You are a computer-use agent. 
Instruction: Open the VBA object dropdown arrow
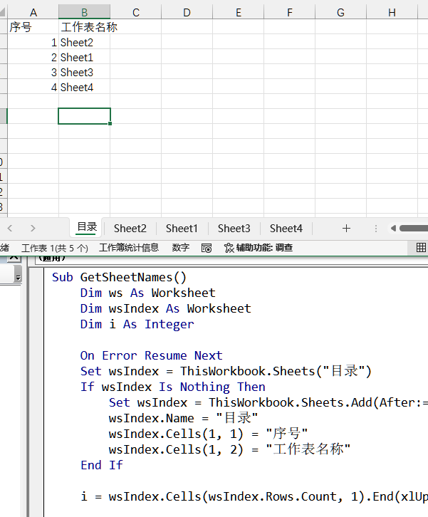pyautogui.click(x=18, y=278)
